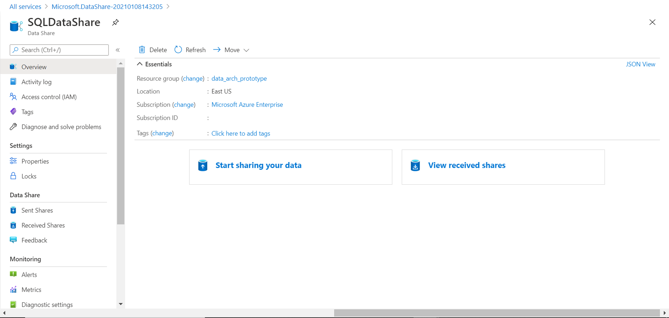Image resolution: width=669 pixels, height=318 pixels.
Task: Open Microsoft Azure Enterprise subscription
Action: pos(247,105)
